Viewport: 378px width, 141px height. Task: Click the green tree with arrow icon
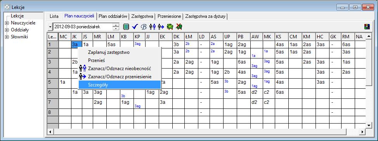[x=170, y=27]
